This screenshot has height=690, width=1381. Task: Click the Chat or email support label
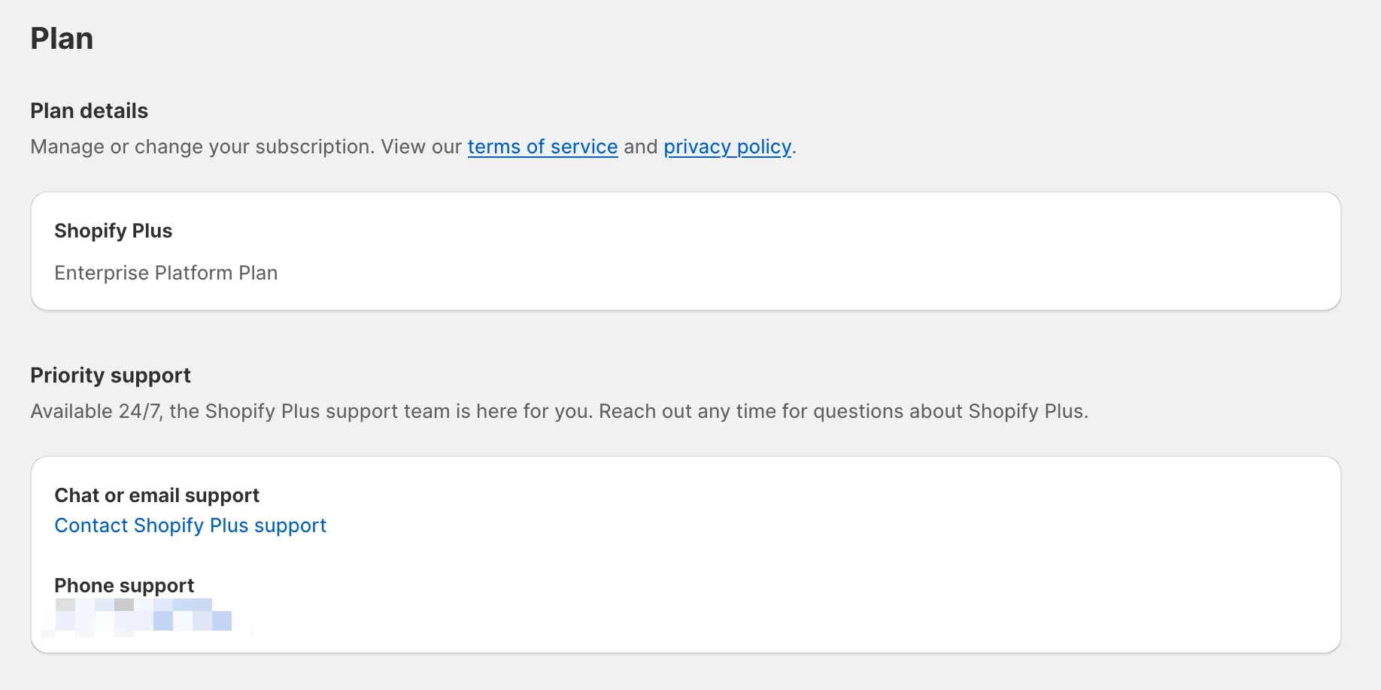coord(157,495)
